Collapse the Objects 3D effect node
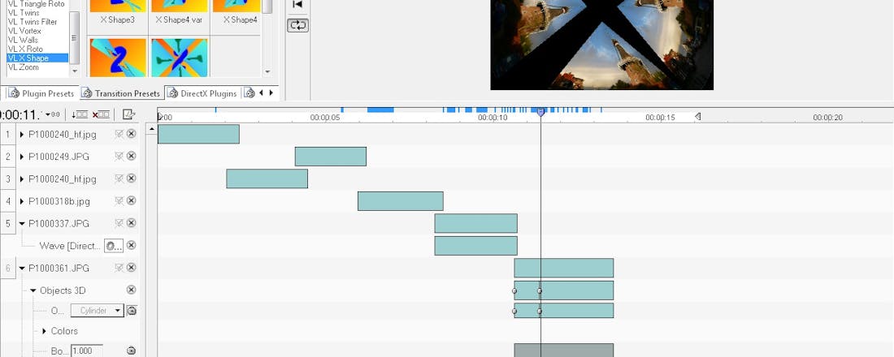 [x=33, y=290]
